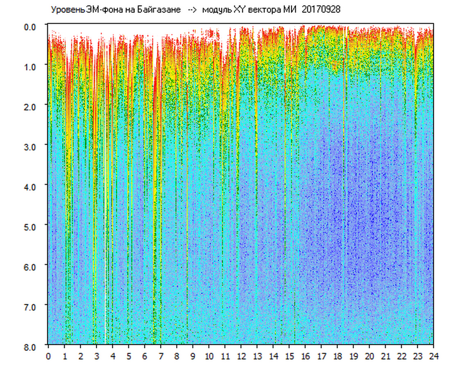Select the 6.0 y-axis label

coord(31,267)
